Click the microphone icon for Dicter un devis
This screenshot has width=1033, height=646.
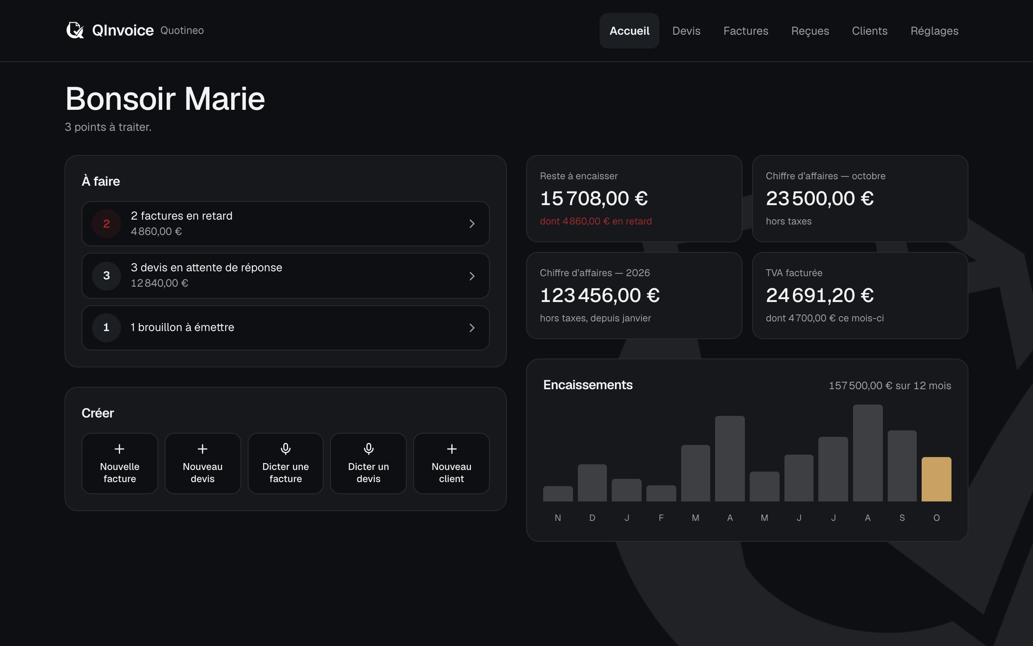(368, 449)
